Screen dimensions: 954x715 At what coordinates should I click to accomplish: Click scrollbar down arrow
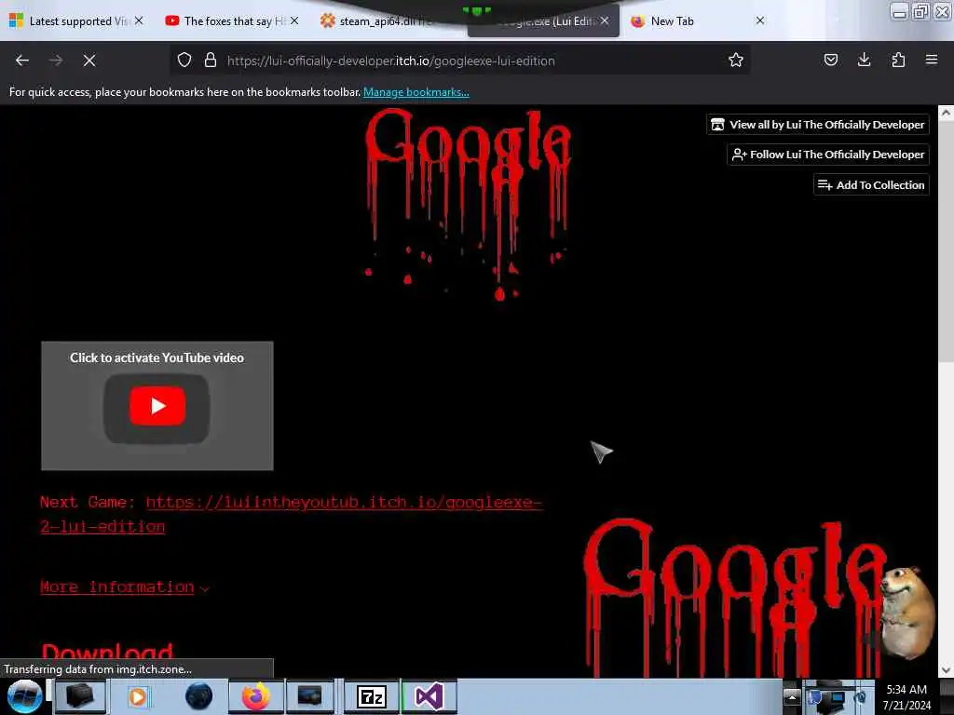(x=946, y=670)
